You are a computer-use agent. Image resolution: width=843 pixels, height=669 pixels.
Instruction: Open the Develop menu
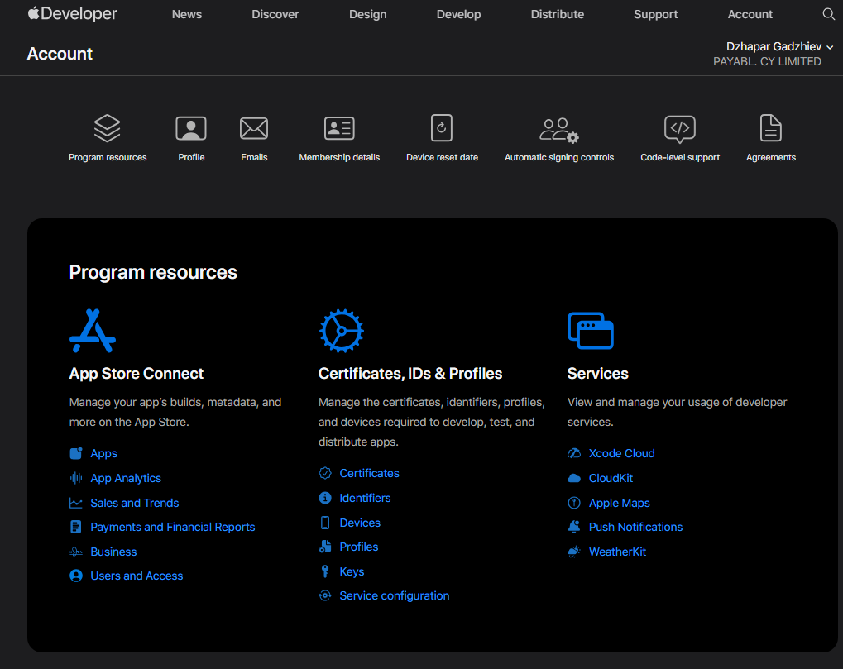click(x=458, y=15)
